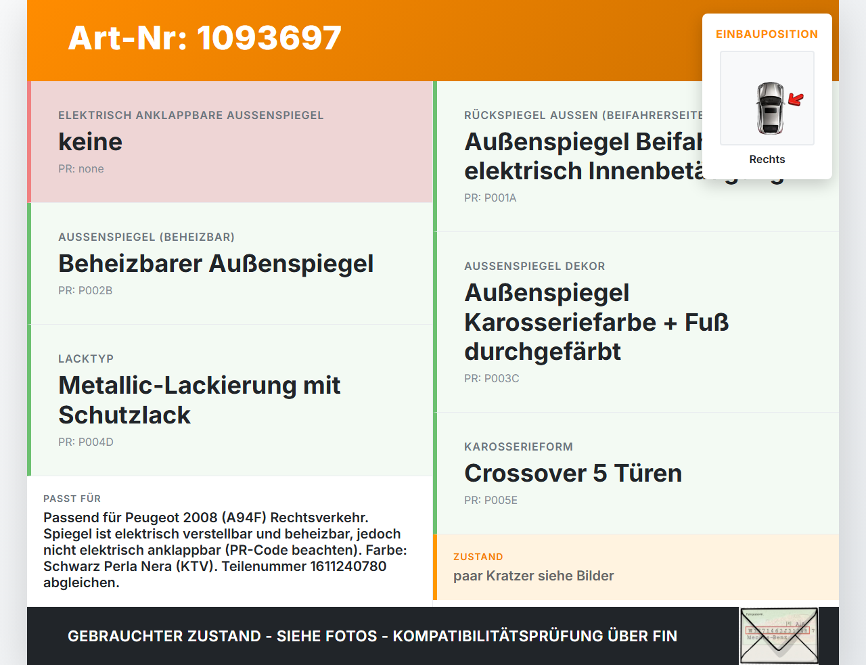
Task: Click 'paar Kratzer siehe Bilder' text
Action: pos(534,576)
